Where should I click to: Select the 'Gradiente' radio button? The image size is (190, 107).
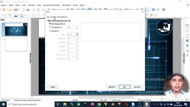(x=50, y=31)
